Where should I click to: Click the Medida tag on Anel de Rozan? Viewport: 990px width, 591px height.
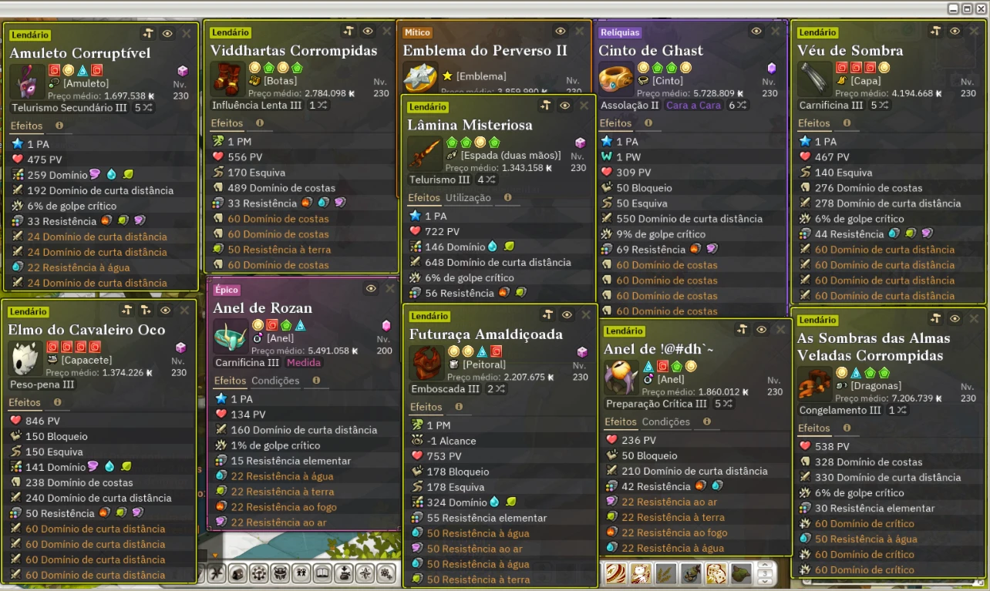(303, 363)
